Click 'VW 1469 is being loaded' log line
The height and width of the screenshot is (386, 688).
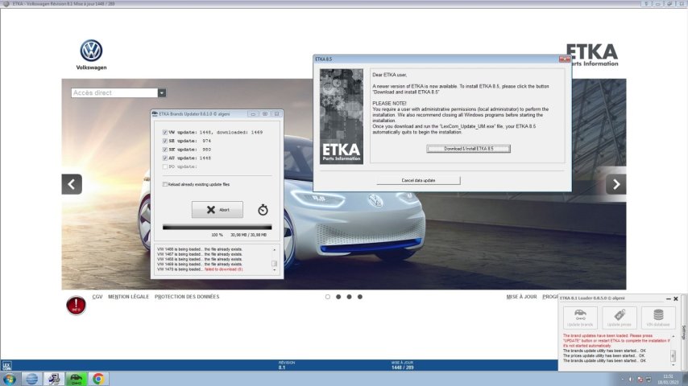click(x=200, y=265)
